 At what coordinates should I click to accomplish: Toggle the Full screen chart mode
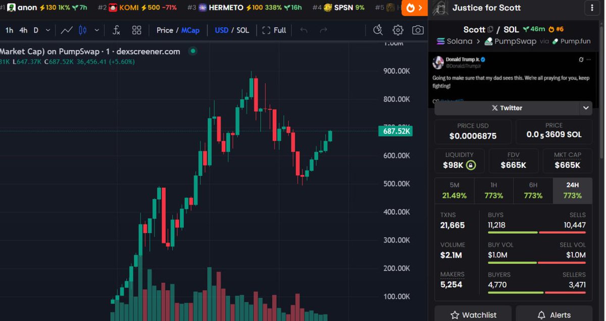[274, 30]
